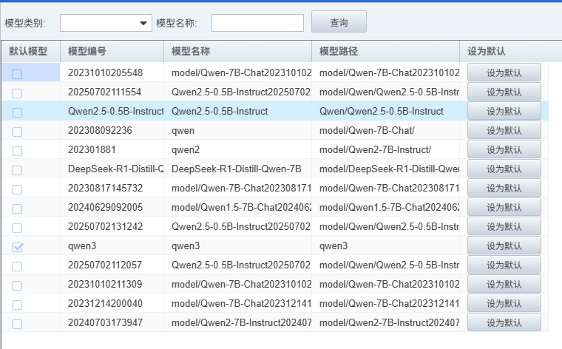This screenshot has width=562, height=349.
Task: Set model 20231214200040 as default
Action: [x=504, y=303]
